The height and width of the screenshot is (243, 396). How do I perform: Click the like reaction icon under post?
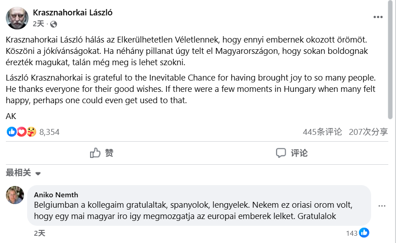pos(12,132)
